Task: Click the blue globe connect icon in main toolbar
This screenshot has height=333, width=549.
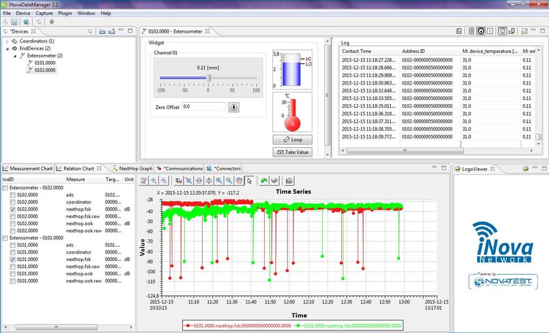Action: point(26,22)
